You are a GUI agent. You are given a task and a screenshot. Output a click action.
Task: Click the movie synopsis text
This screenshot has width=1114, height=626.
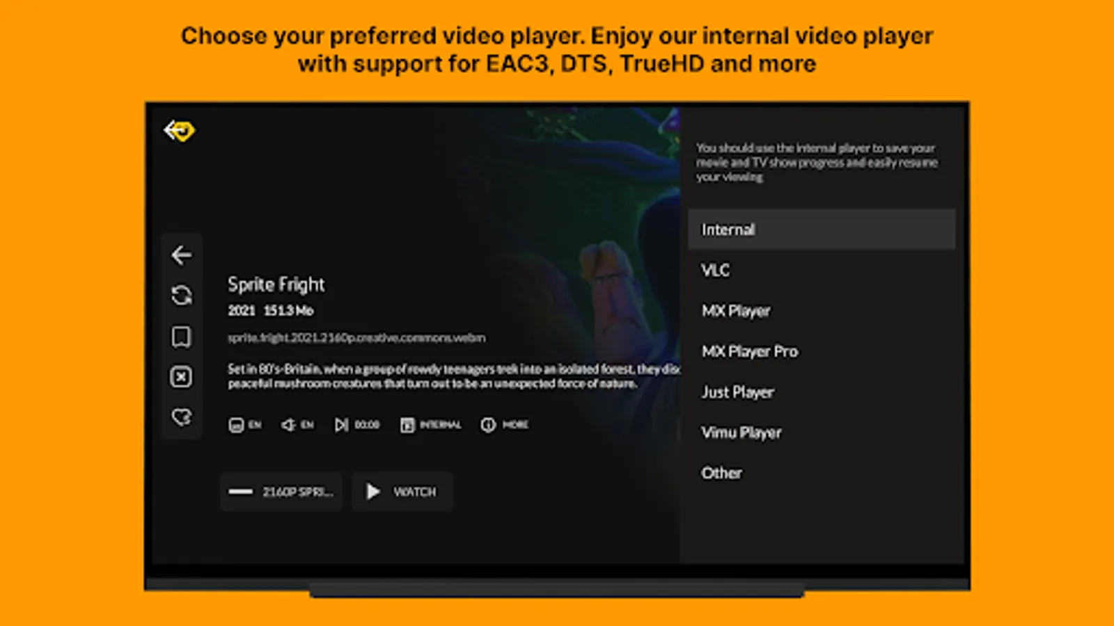point(453,376)
